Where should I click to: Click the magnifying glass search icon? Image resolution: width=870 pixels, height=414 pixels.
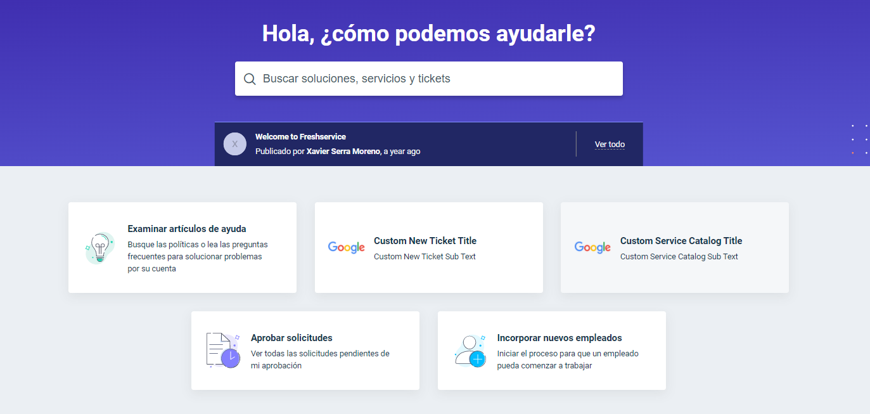coord(250,79)
